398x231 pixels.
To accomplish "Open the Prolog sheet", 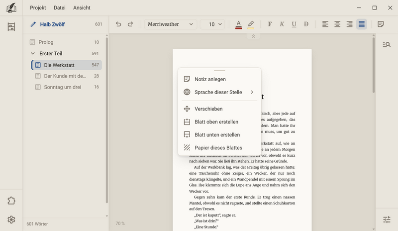I will 65,42.
